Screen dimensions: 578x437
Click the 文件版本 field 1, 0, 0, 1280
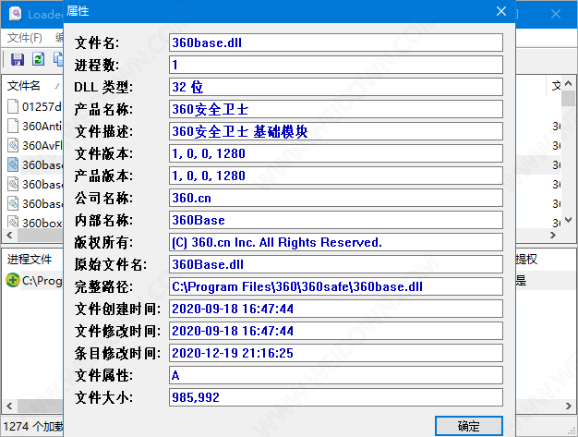point(336,153)
